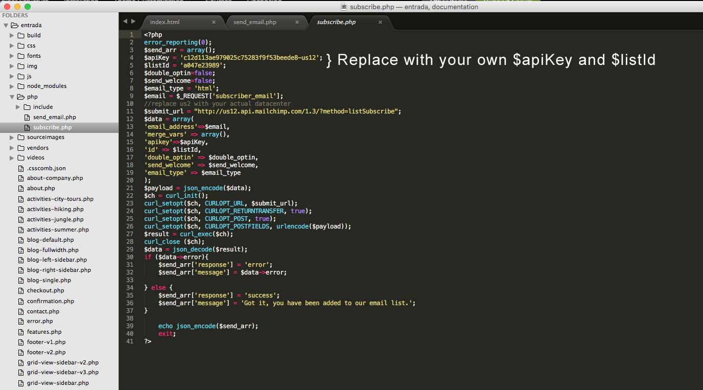Click the tab history forward arrow
Viewport: 703px width, 390px height.
[133, 21]
